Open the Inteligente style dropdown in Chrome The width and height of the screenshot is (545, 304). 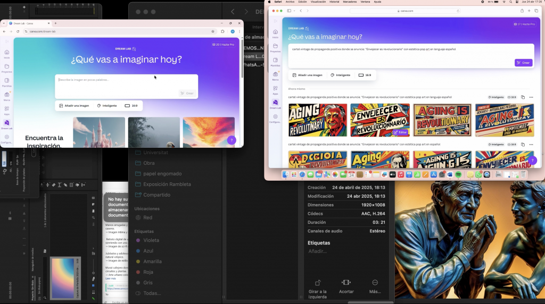click(107, 106)
